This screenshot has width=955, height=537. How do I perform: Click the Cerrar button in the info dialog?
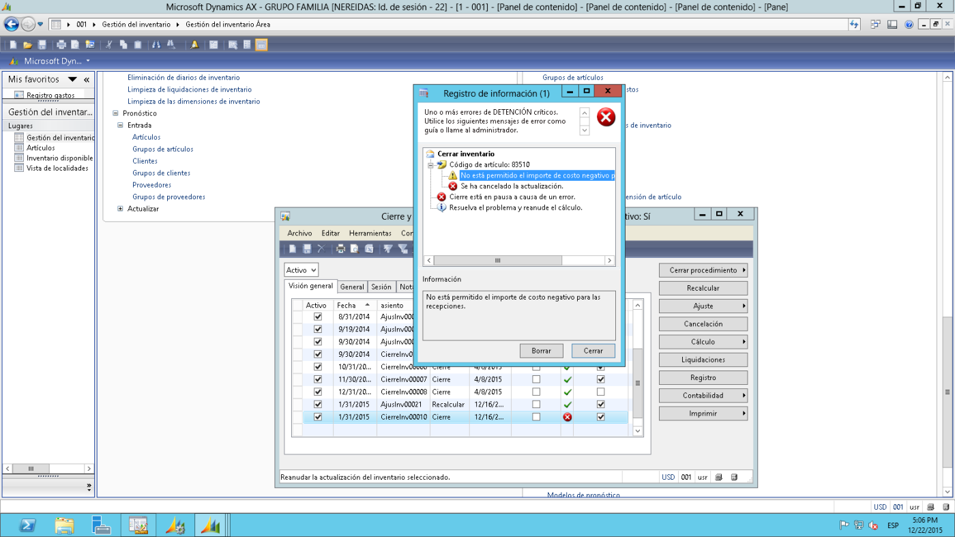pos(593,351)
